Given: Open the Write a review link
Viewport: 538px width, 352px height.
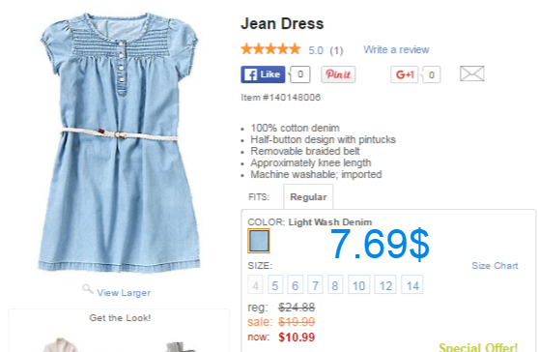Looking at the screenshot, I should (396, 49).
